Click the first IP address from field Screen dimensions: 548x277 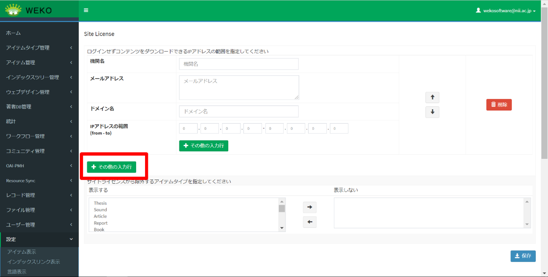click(188, 128)
